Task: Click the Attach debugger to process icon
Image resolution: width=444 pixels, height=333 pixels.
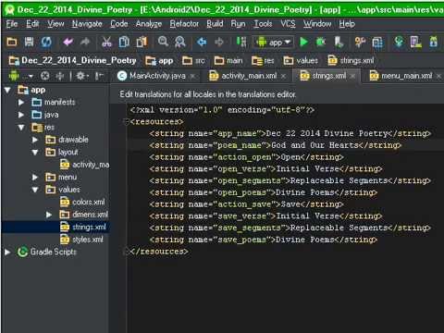Action: point(339,42)
